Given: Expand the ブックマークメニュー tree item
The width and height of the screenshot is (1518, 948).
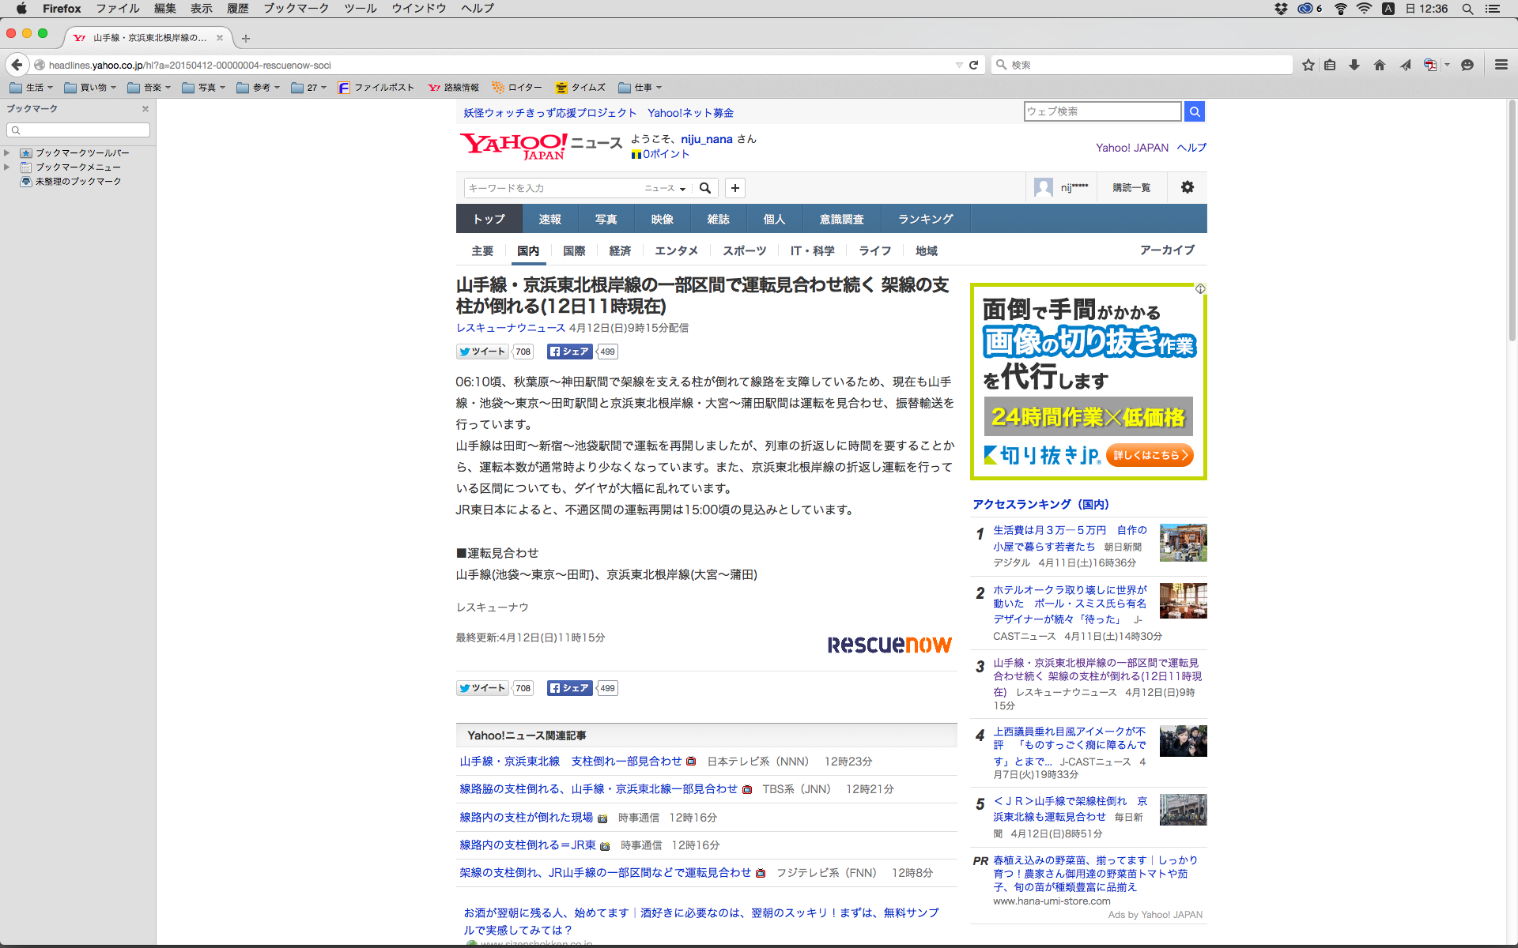Looking at the screenshot, I should click(x=7, y=167).
